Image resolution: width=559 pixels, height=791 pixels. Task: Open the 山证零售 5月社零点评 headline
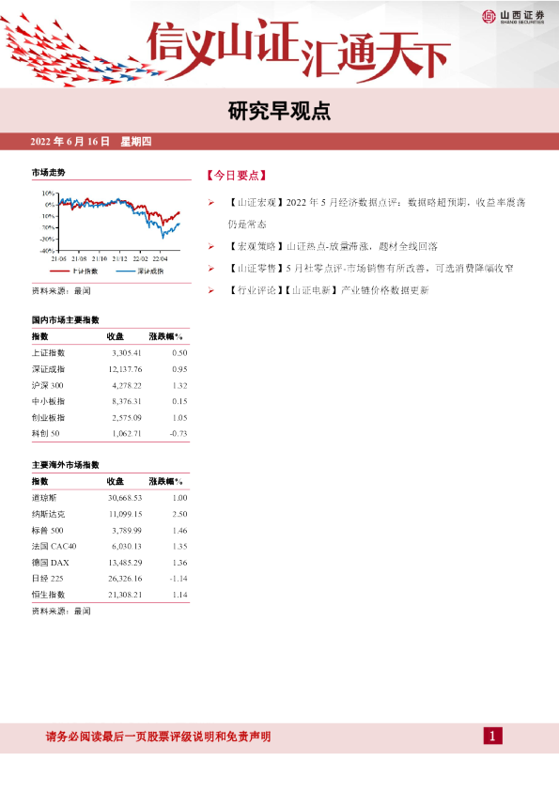[x=370, y=269]
